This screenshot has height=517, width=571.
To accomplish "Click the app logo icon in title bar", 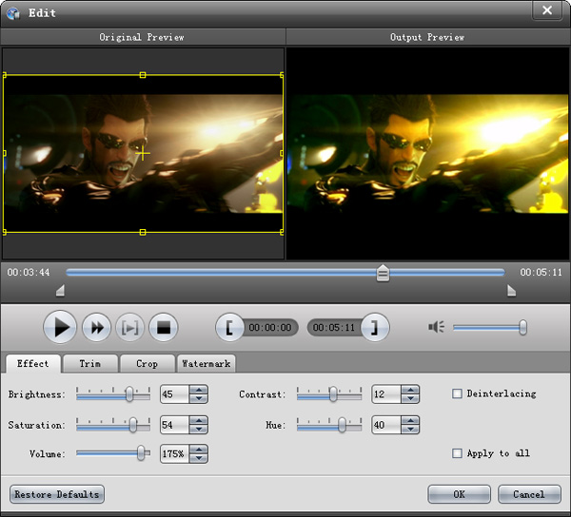I will 14,13.
